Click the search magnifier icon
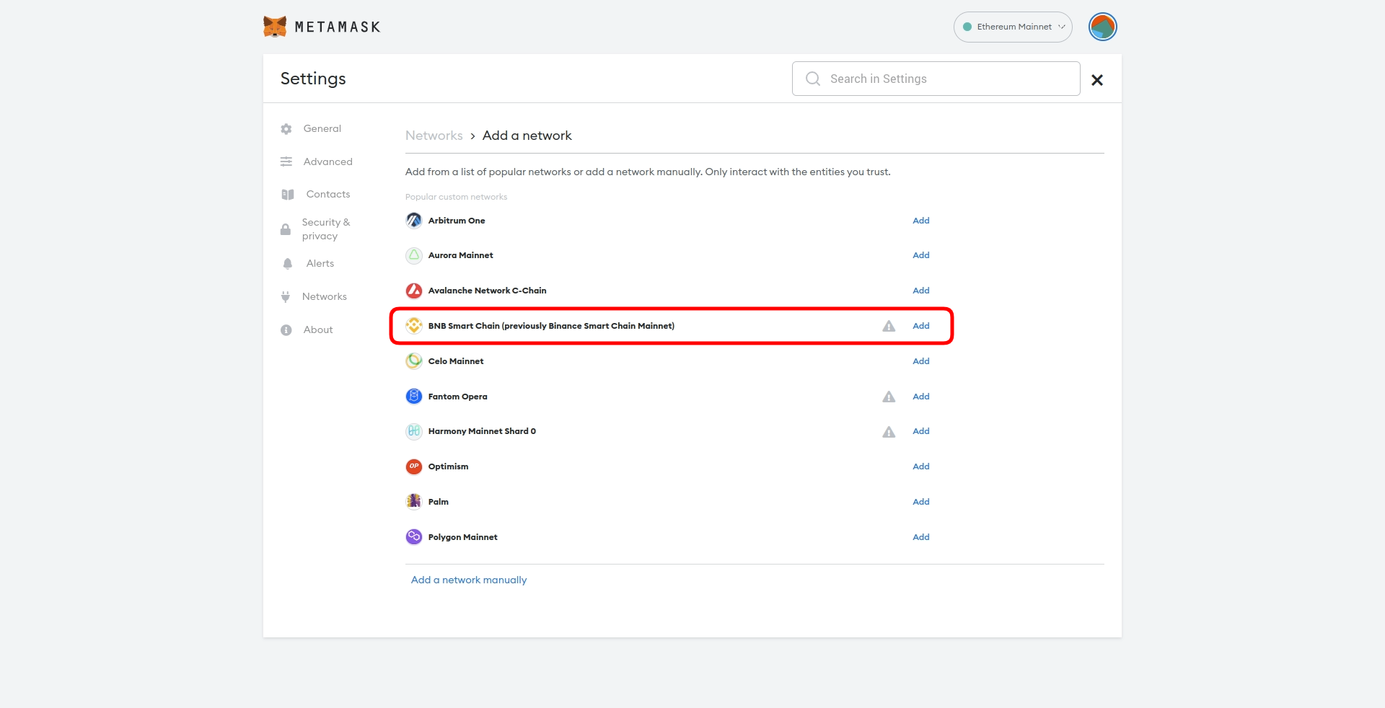Image resolution: width=1385 pixels, height=708 pixels. click(x=813, y=79)
